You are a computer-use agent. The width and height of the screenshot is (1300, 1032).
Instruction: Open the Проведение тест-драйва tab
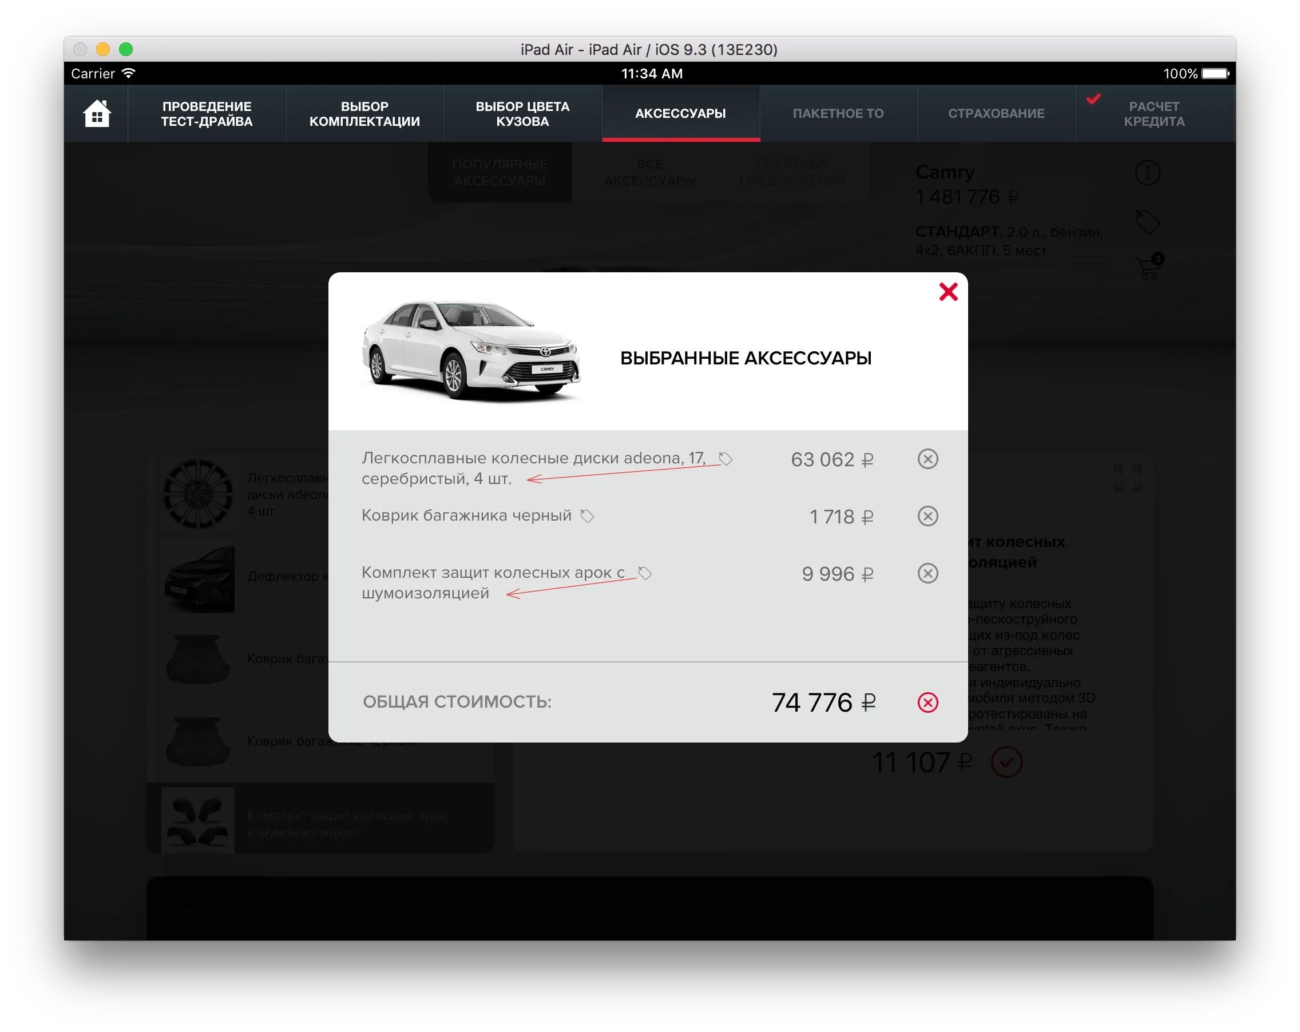[207, 113]
